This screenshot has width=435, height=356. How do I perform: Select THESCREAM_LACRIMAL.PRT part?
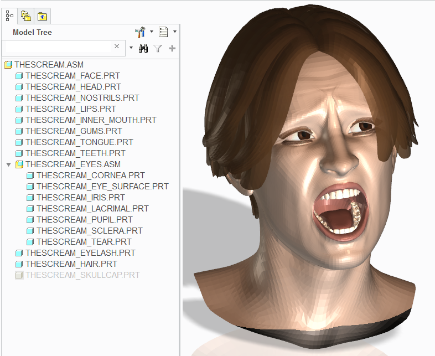click(92, 209)
